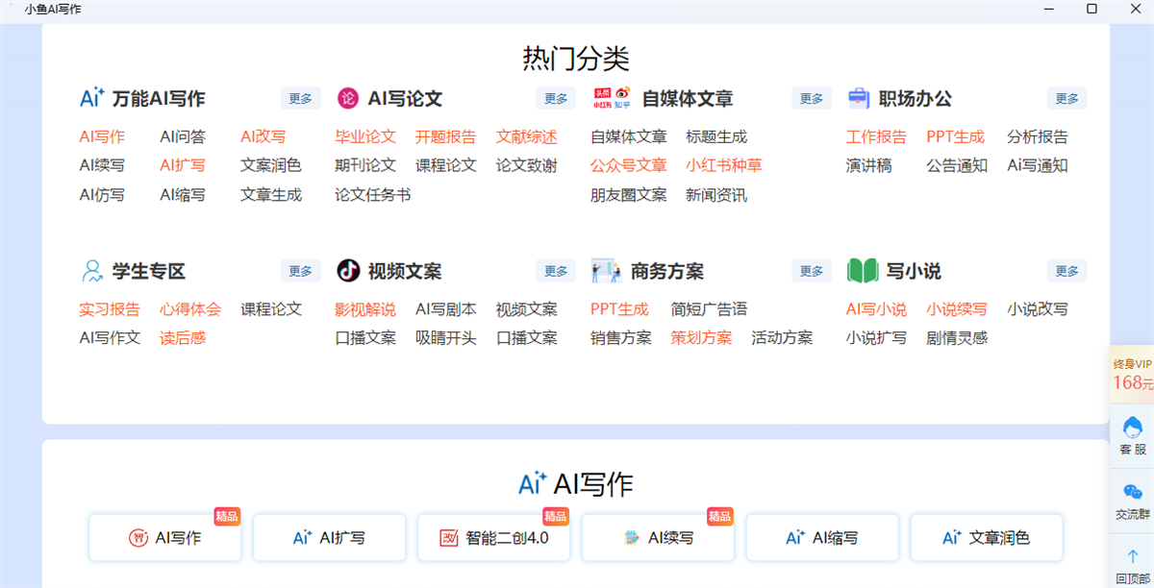Expand 更多 next to 商务方案
Screen dimensions: 1154x588
pos(811,270)
